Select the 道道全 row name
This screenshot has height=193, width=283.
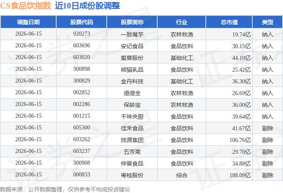click(x=132, y=93)
